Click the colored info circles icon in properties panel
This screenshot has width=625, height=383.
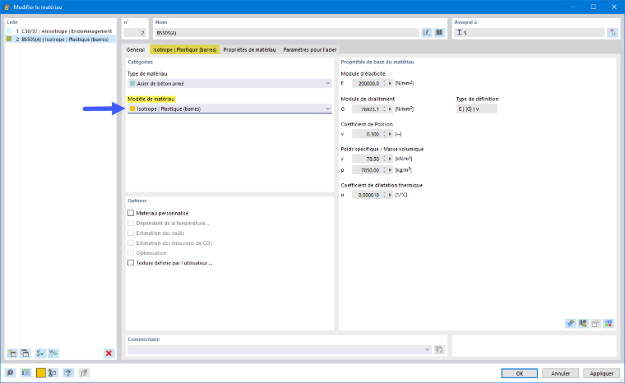[609, 323]
